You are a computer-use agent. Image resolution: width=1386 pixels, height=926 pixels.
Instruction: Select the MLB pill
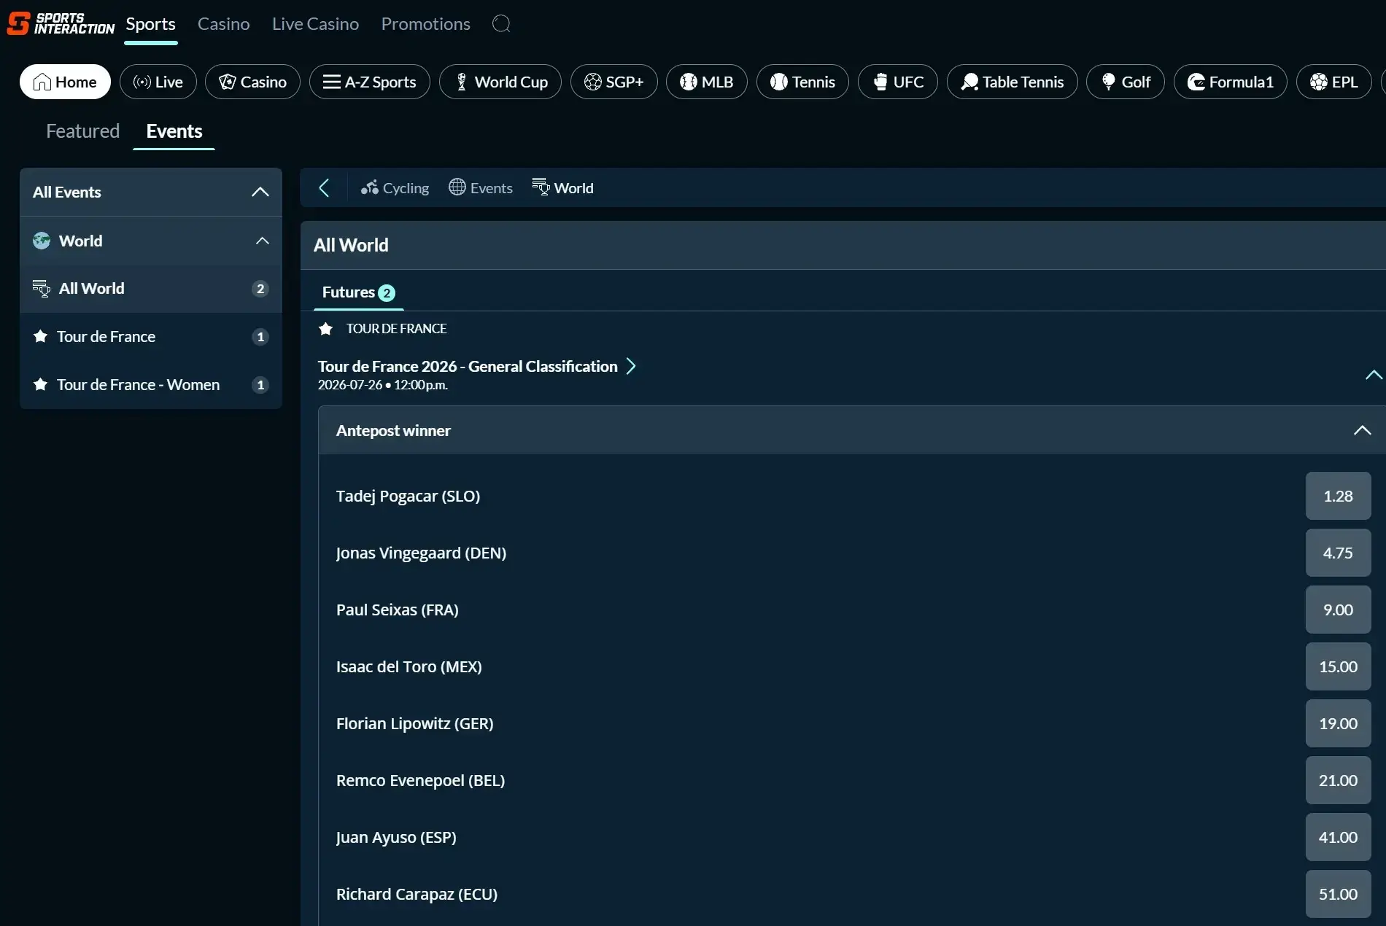pyautogui.click(x=707, y=82)
